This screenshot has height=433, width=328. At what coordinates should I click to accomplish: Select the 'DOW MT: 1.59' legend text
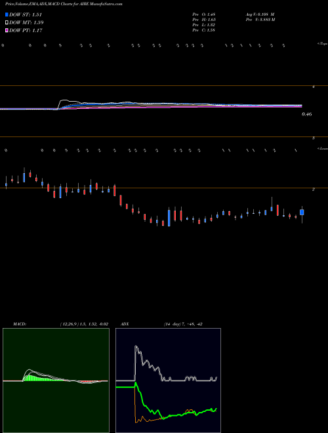click(x=26, y=23)
